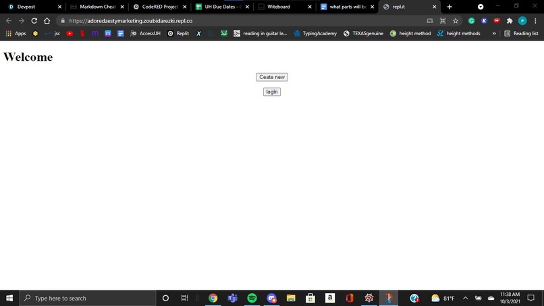Open the Extensions puzzle menu

510,21
